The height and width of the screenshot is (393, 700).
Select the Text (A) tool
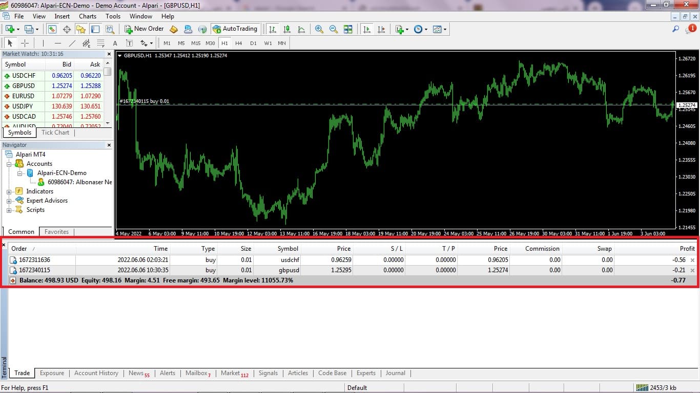[x=115, y=43]
